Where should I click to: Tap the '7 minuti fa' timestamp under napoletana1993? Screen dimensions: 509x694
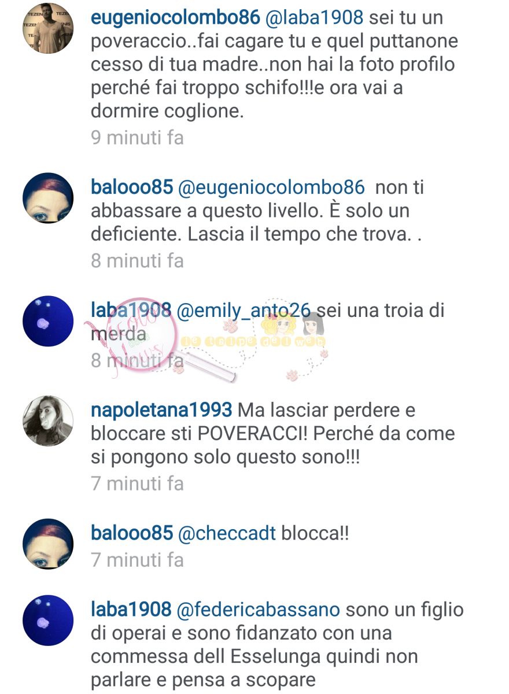(138, 483)
